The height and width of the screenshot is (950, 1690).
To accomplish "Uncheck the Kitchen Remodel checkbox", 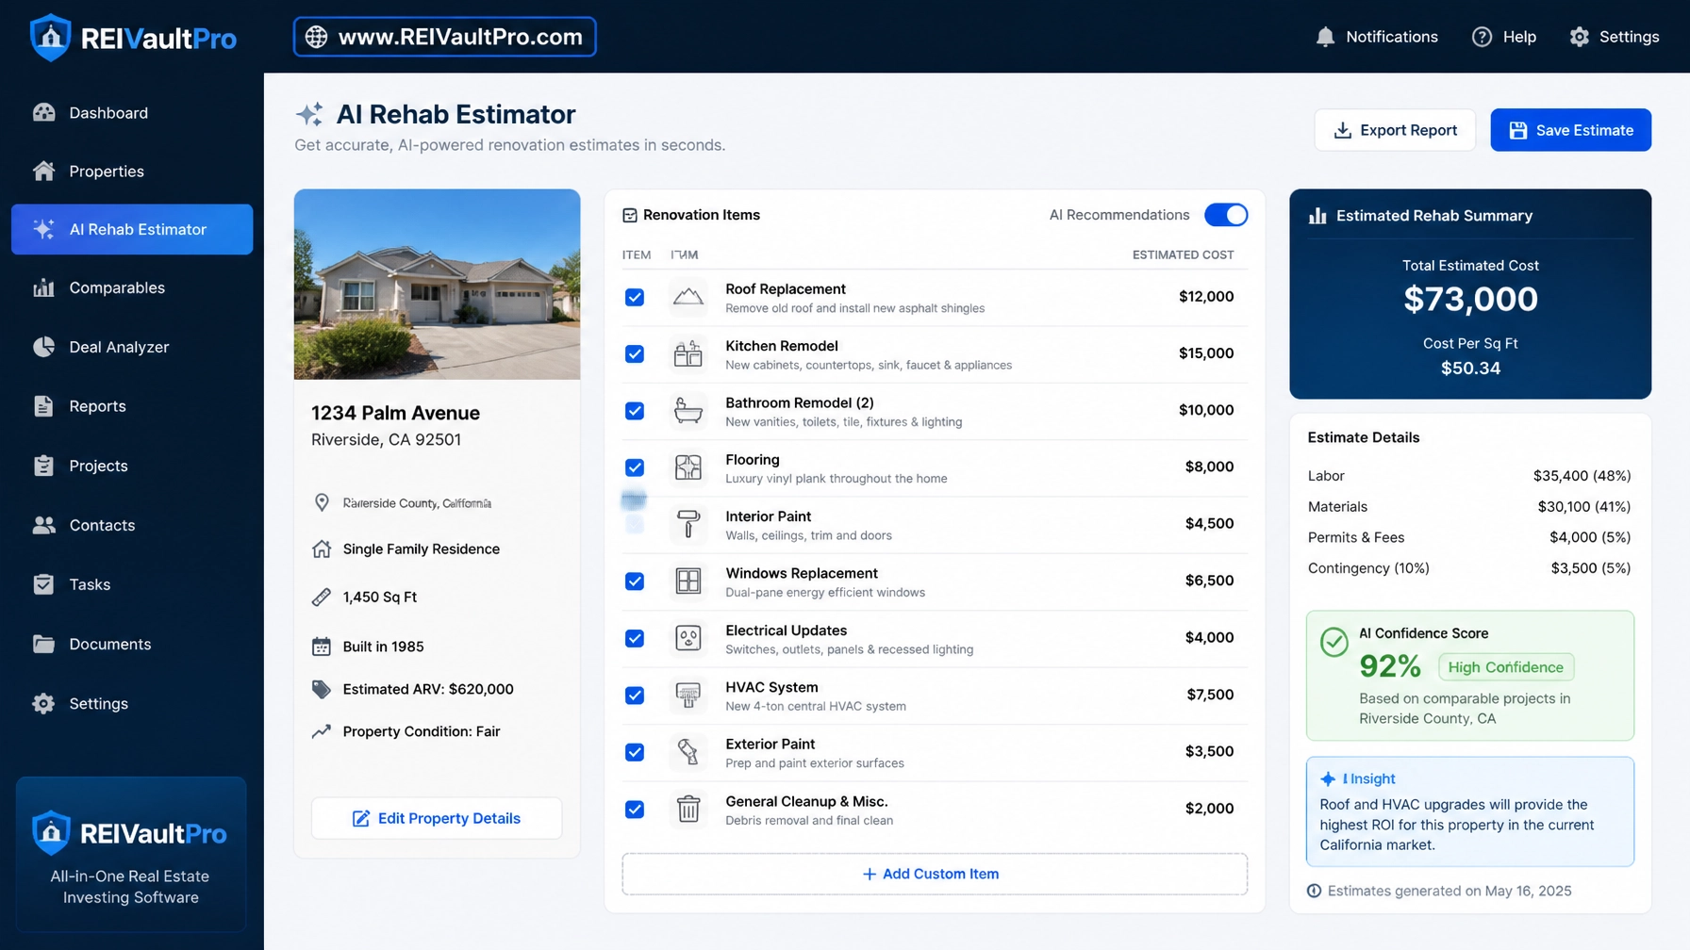I will point(635,354).
